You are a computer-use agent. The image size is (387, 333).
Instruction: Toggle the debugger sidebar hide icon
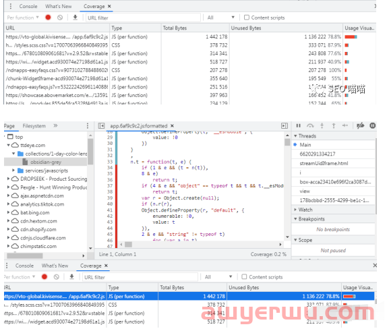coord(285,126)
